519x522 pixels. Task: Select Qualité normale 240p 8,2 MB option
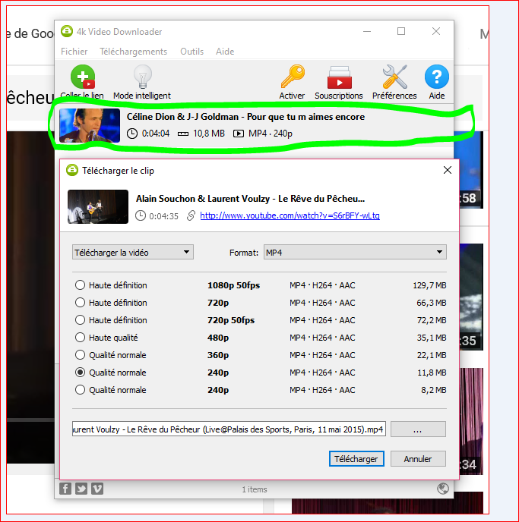pyautogui.click(x=80, y=389)
